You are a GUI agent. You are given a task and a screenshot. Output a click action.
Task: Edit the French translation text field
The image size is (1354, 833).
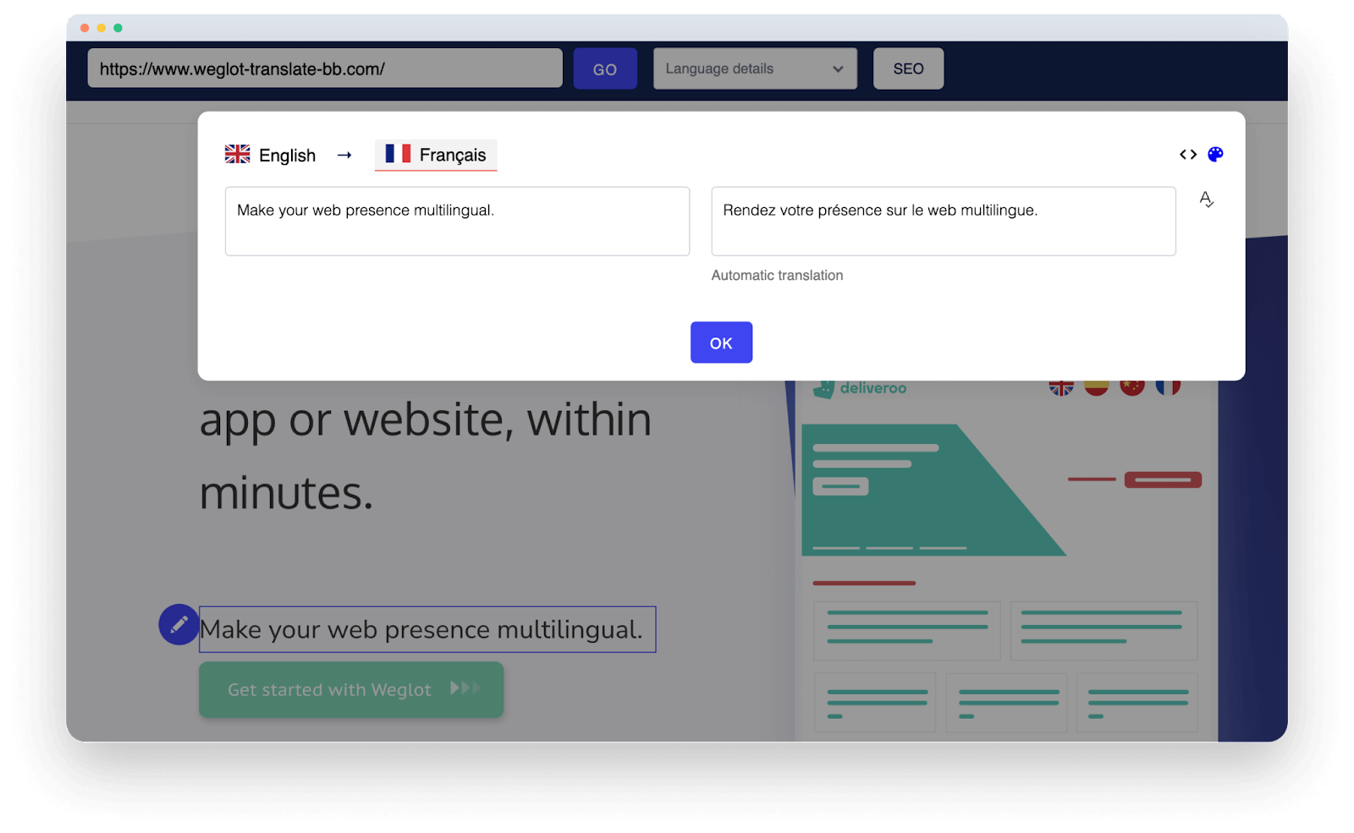pos(943,221)
